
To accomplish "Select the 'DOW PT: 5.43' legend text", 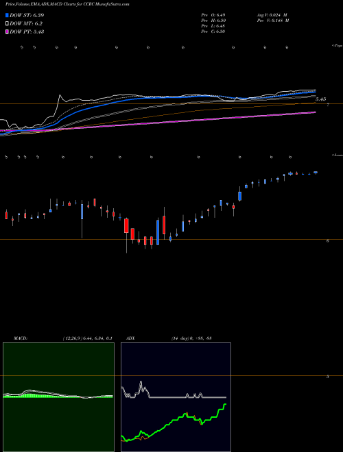I will pyautogui.click(x=27, y=32).
